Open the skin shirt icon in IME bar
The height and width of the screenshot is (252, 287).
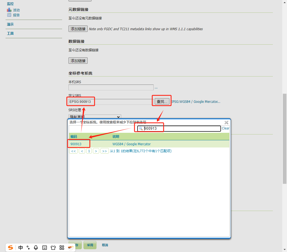[53, 248]
